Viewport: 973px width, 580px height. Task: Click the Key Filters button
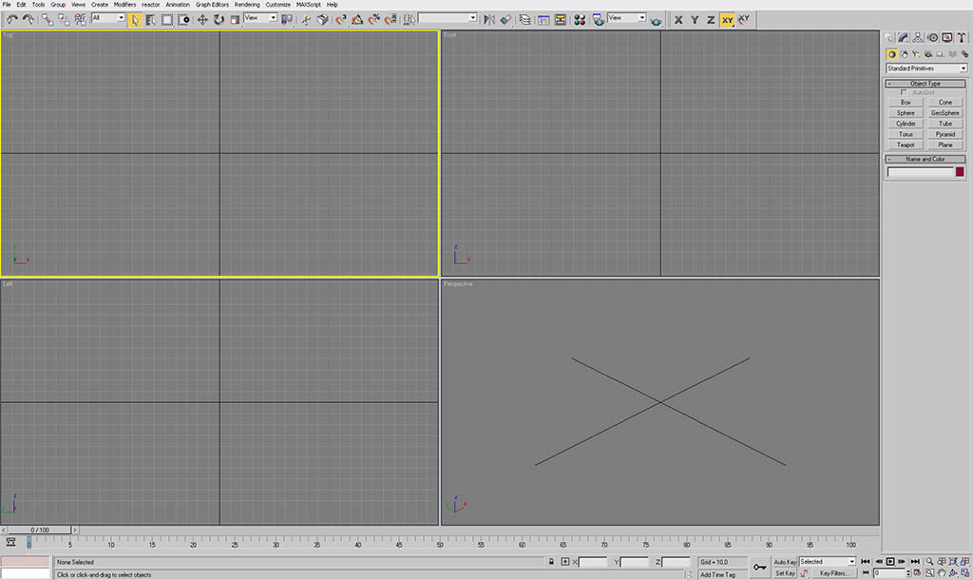pos(833,573)
